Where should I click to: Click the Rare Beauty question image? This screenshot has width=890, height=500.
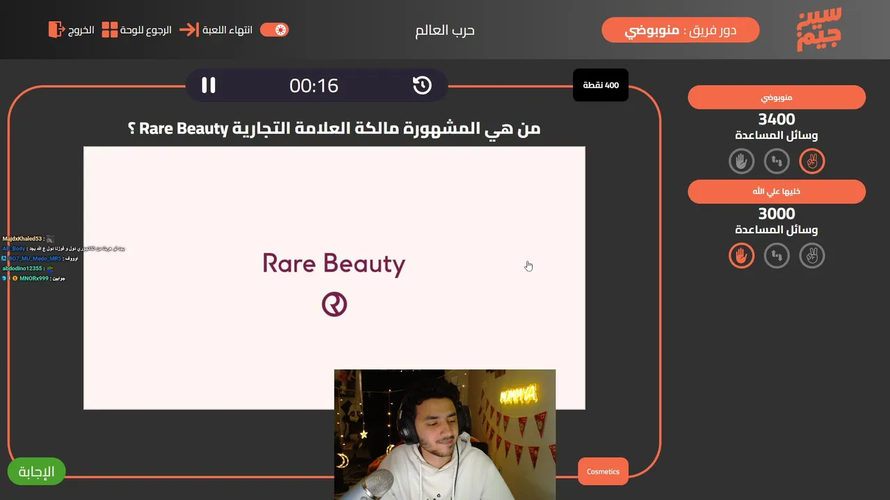pyautogui.click(x=334, y=278)
